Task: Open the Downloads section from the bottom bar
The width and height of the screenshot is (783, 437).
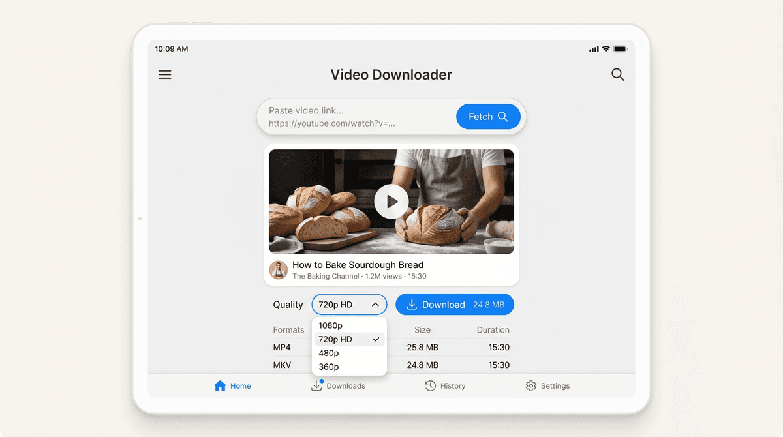Action: point(337,385)
